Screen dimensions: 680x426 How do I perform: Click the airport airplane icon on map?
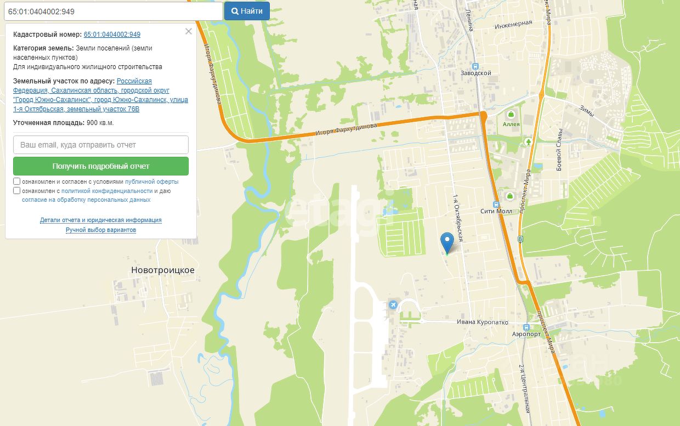(392, 305)
